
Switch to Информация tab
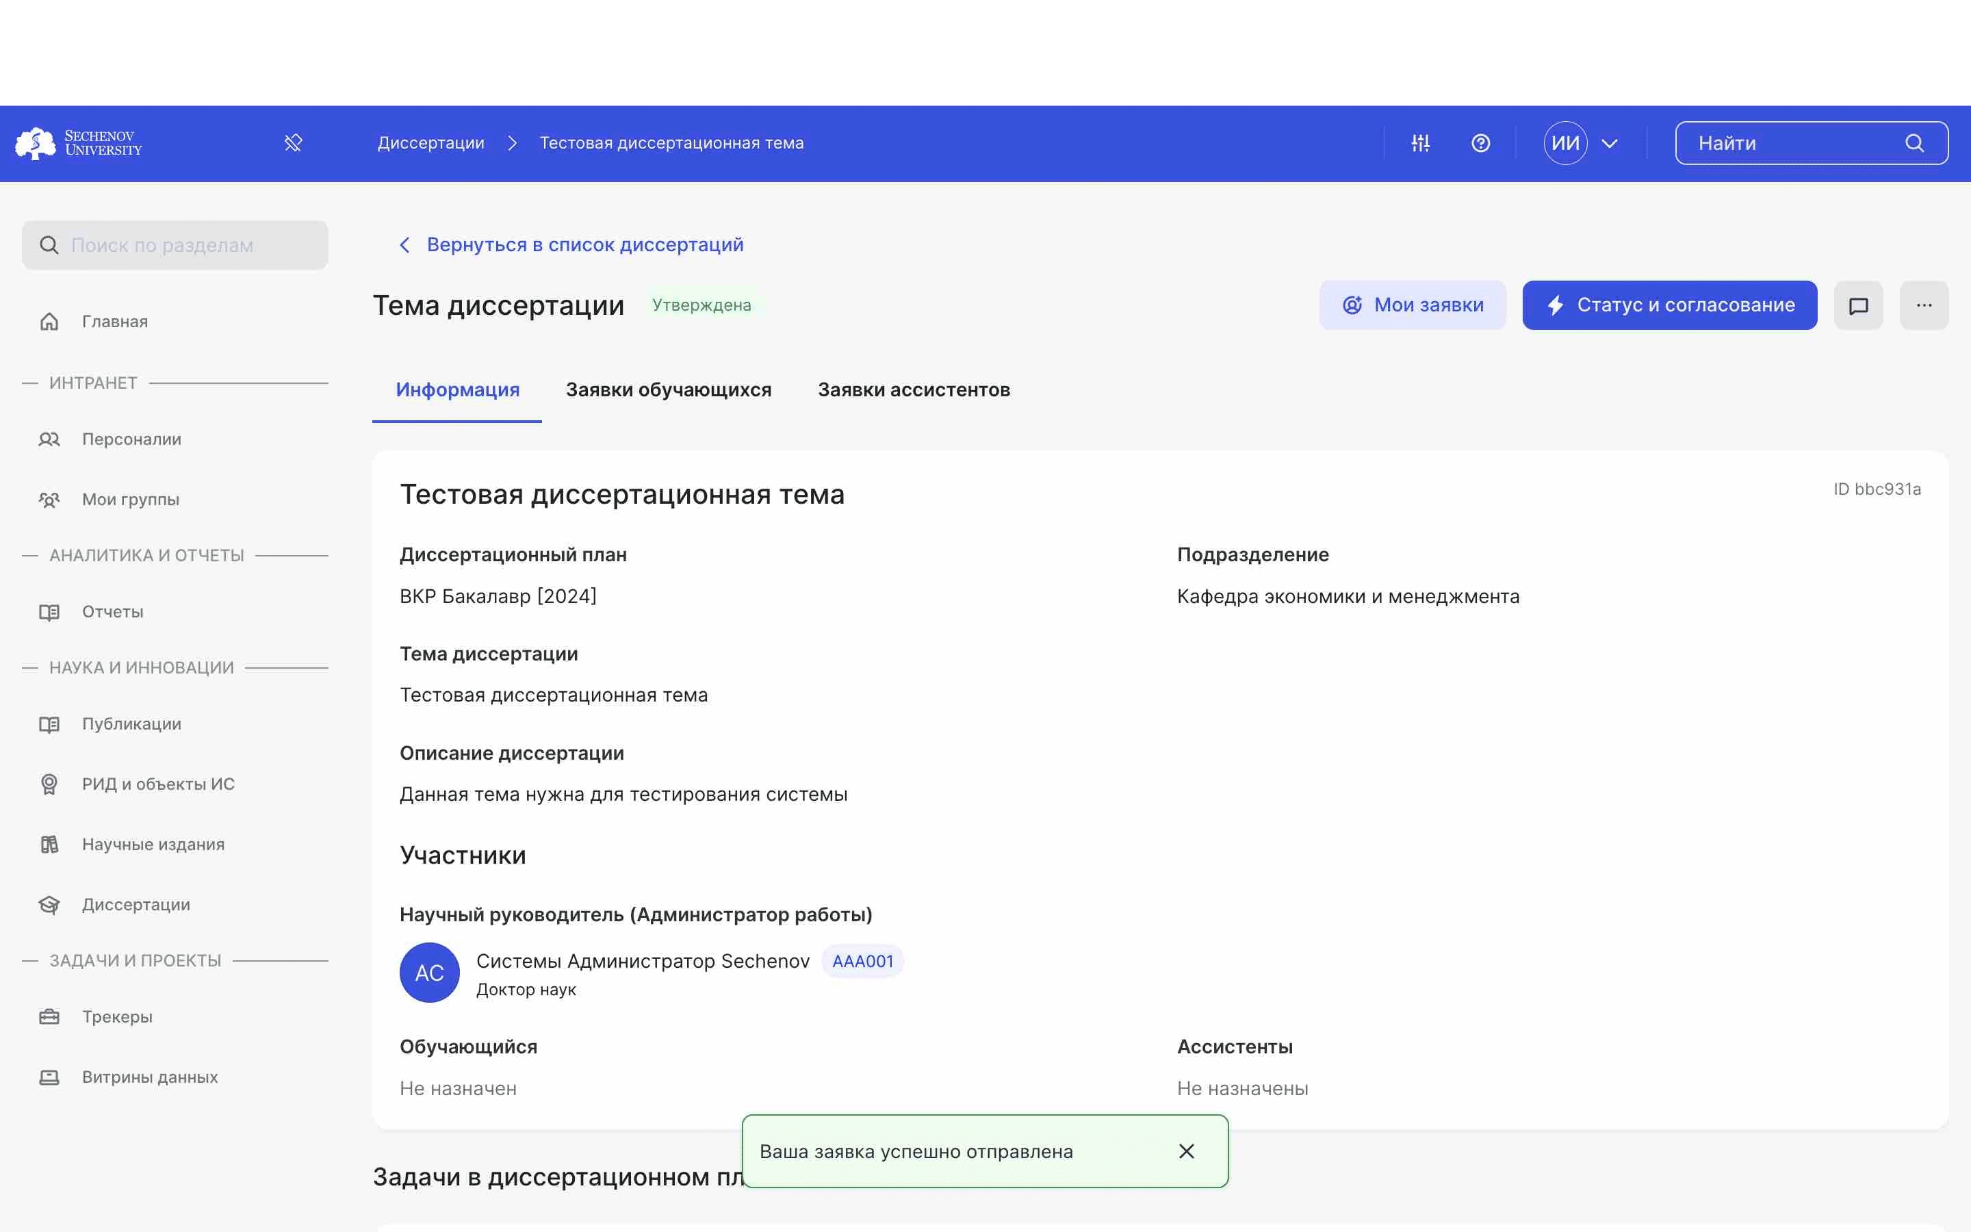457,390
